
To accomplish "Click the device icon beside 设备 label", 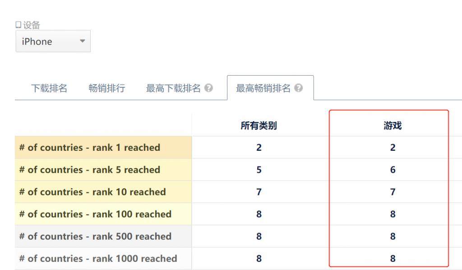I will coord(18,25).
